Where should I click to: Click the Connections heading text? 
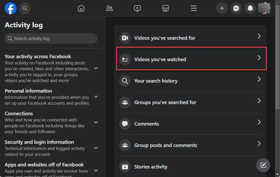pos(19,113)
